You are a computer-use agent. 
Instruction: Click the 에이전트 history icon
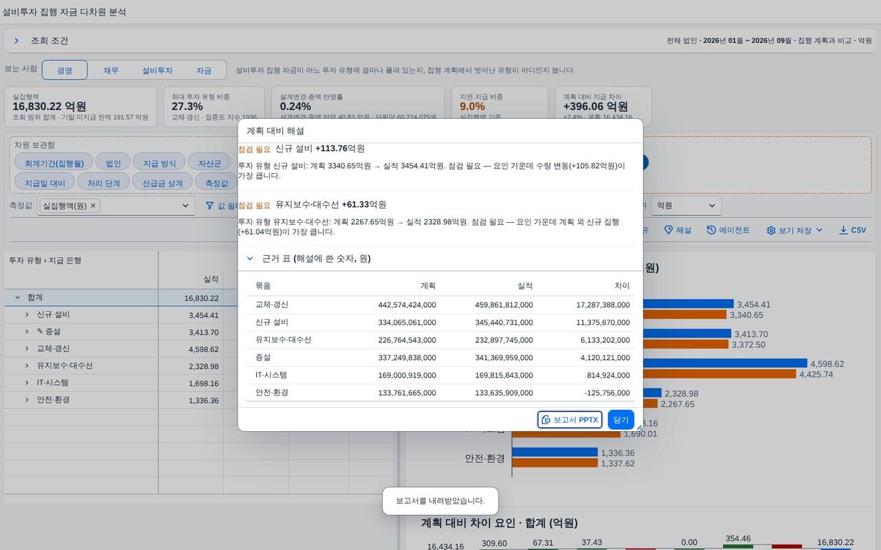711,230
